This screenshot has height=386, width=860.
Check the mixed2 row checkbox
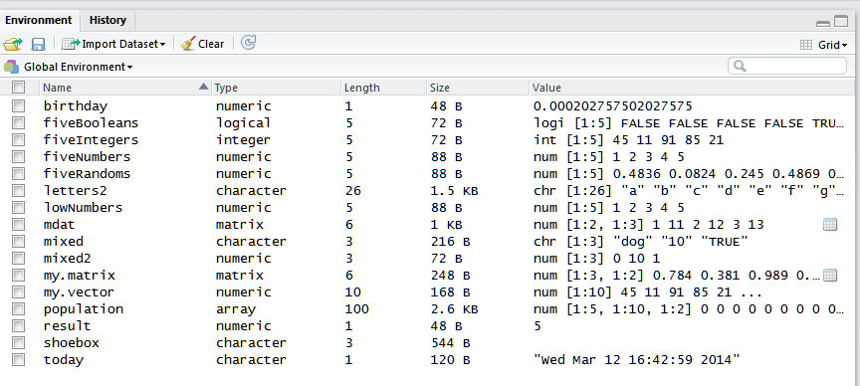coord(19,259)
